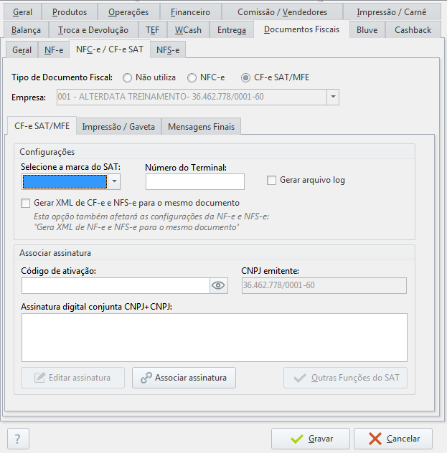Open Outras Funções do SAT button

coord(346,378)
